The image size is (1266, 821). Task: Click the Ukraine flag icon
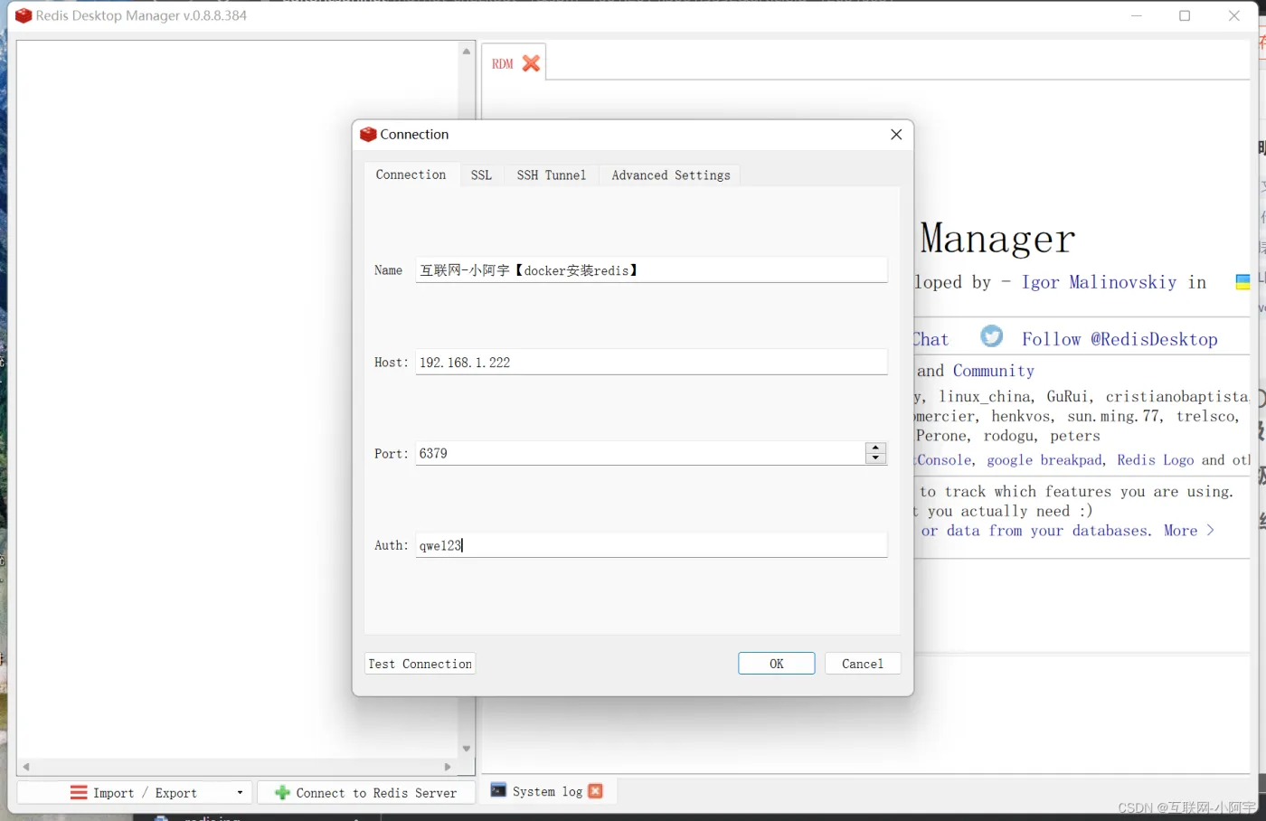point(1242,282)
